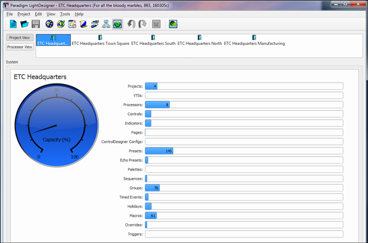Image resolution: width=368 pixels, height=243 pixels.
Task: Click the Sequences capacity bar
Action: (244, 179)
